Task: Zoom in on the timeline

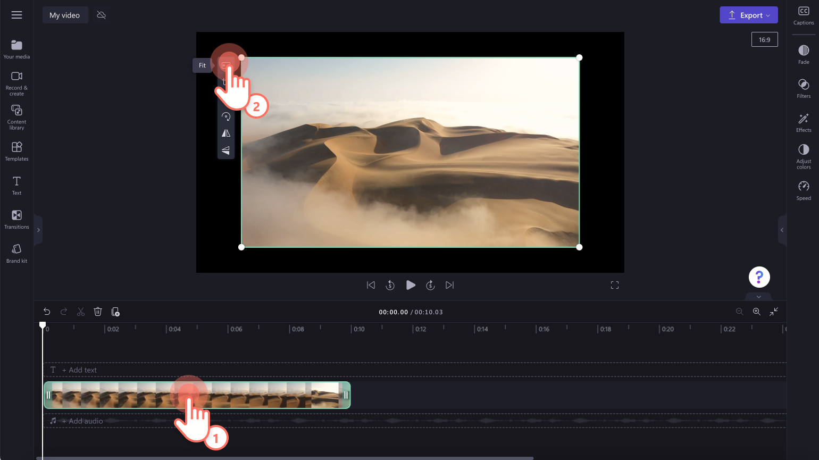Action: coord(756,312)
